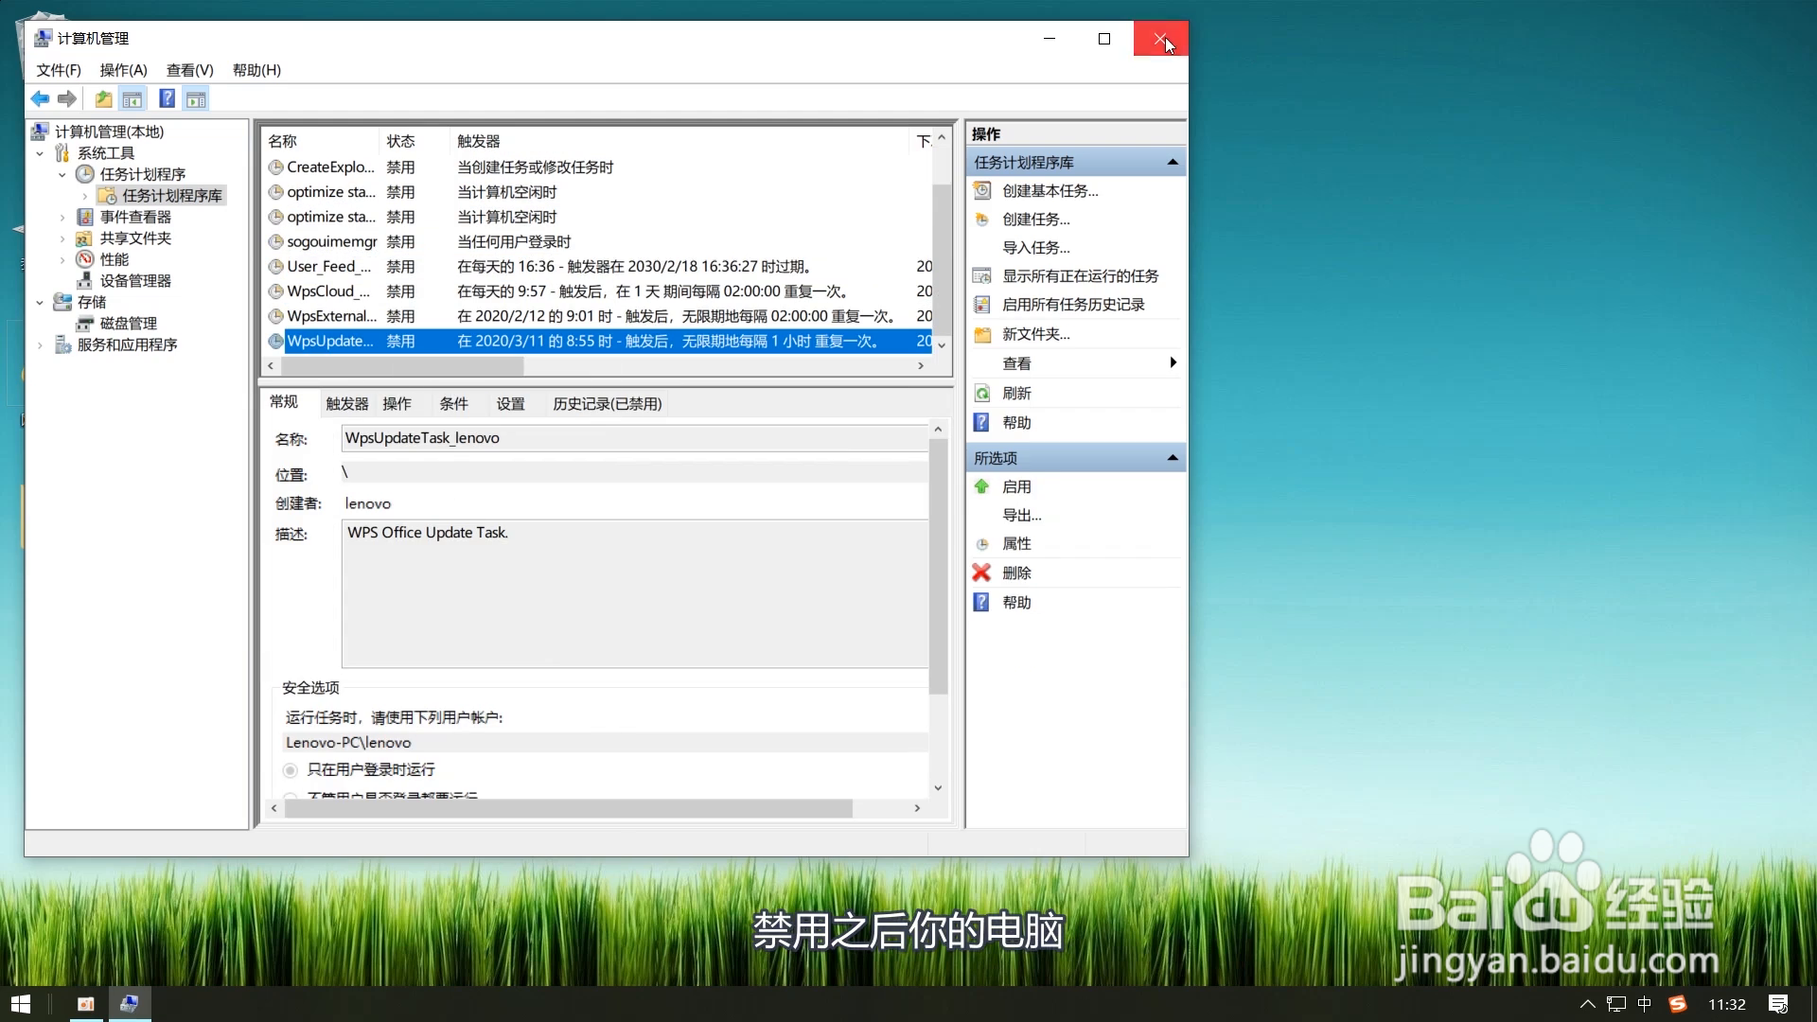
Task: Collapse the Task Scheduler Library actions section
Action: 1173,162
